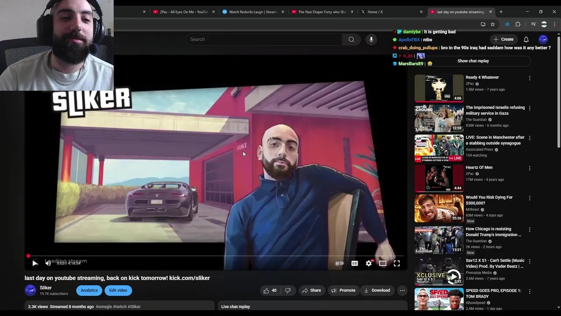
Task: Search with voice microphone
Action: (371, 39)
